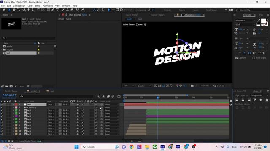Click the Draft 3D button
The image size is (270, 151).
(x=219, y=86)
